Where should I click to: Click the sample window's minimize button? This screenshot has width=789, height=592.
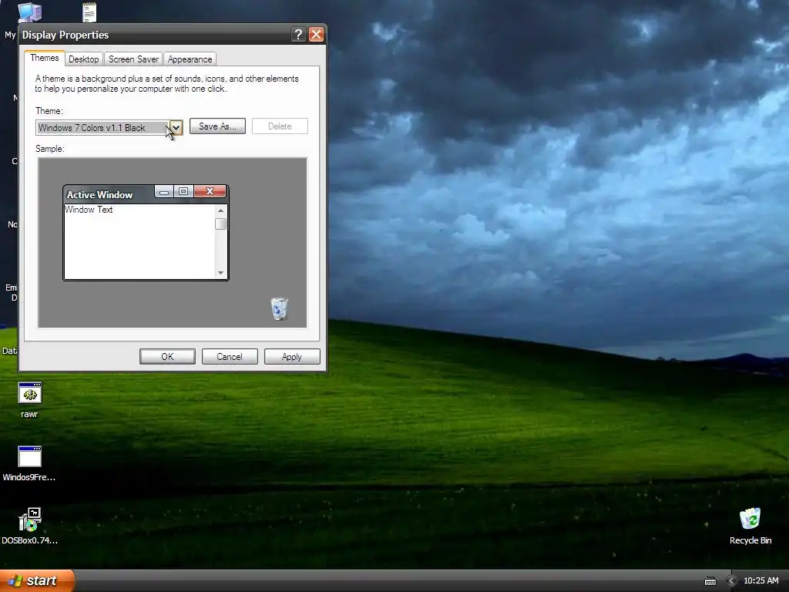[x=164, y=191]
